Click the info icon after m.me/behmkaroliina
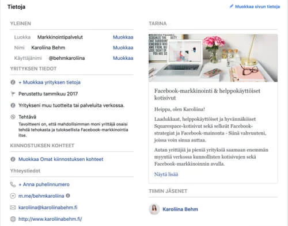 coord(68,196)
